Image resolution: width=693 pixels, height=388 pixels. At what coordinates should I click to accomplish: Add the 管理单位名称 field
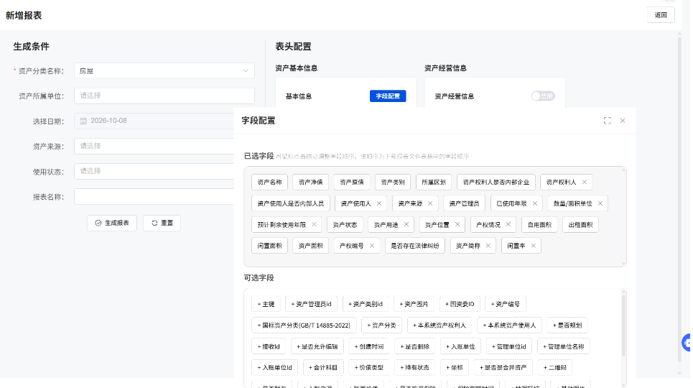pos(564,346)
